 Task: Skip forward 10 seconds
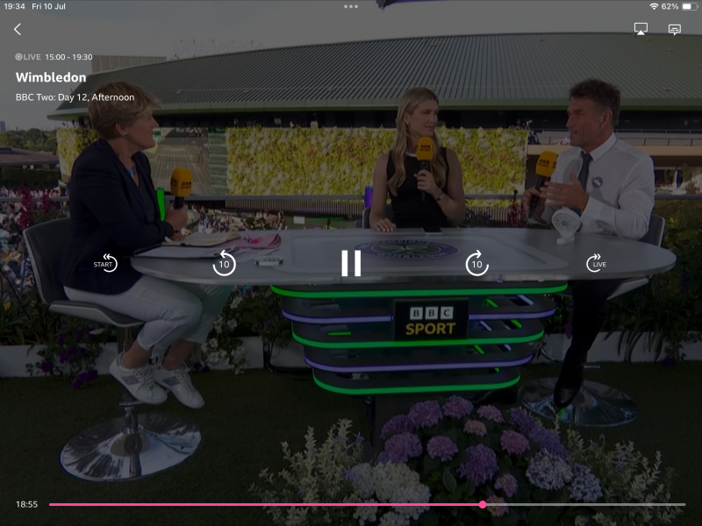click(x=476, y=263)
